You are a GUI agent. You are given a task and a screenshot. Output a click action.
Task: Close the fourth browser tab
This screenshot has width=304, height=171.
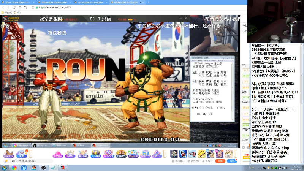coord(143,2)
